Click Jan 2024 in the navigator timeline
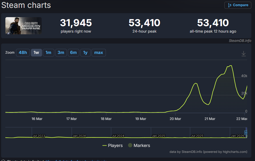This screenshot has height=161, width=255. pyautogui.click(x=79, y=136)
